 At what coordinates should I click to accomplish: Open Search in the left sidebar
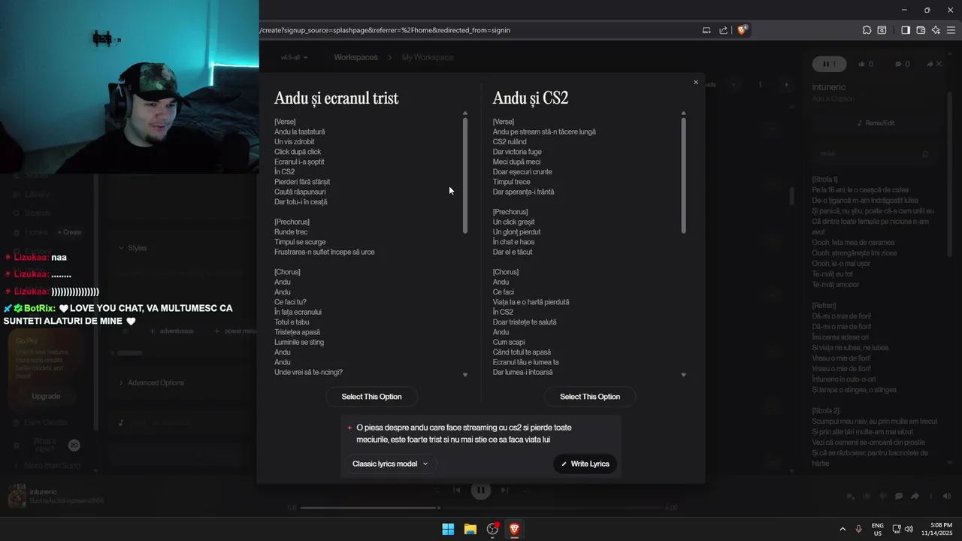point(32,213)
